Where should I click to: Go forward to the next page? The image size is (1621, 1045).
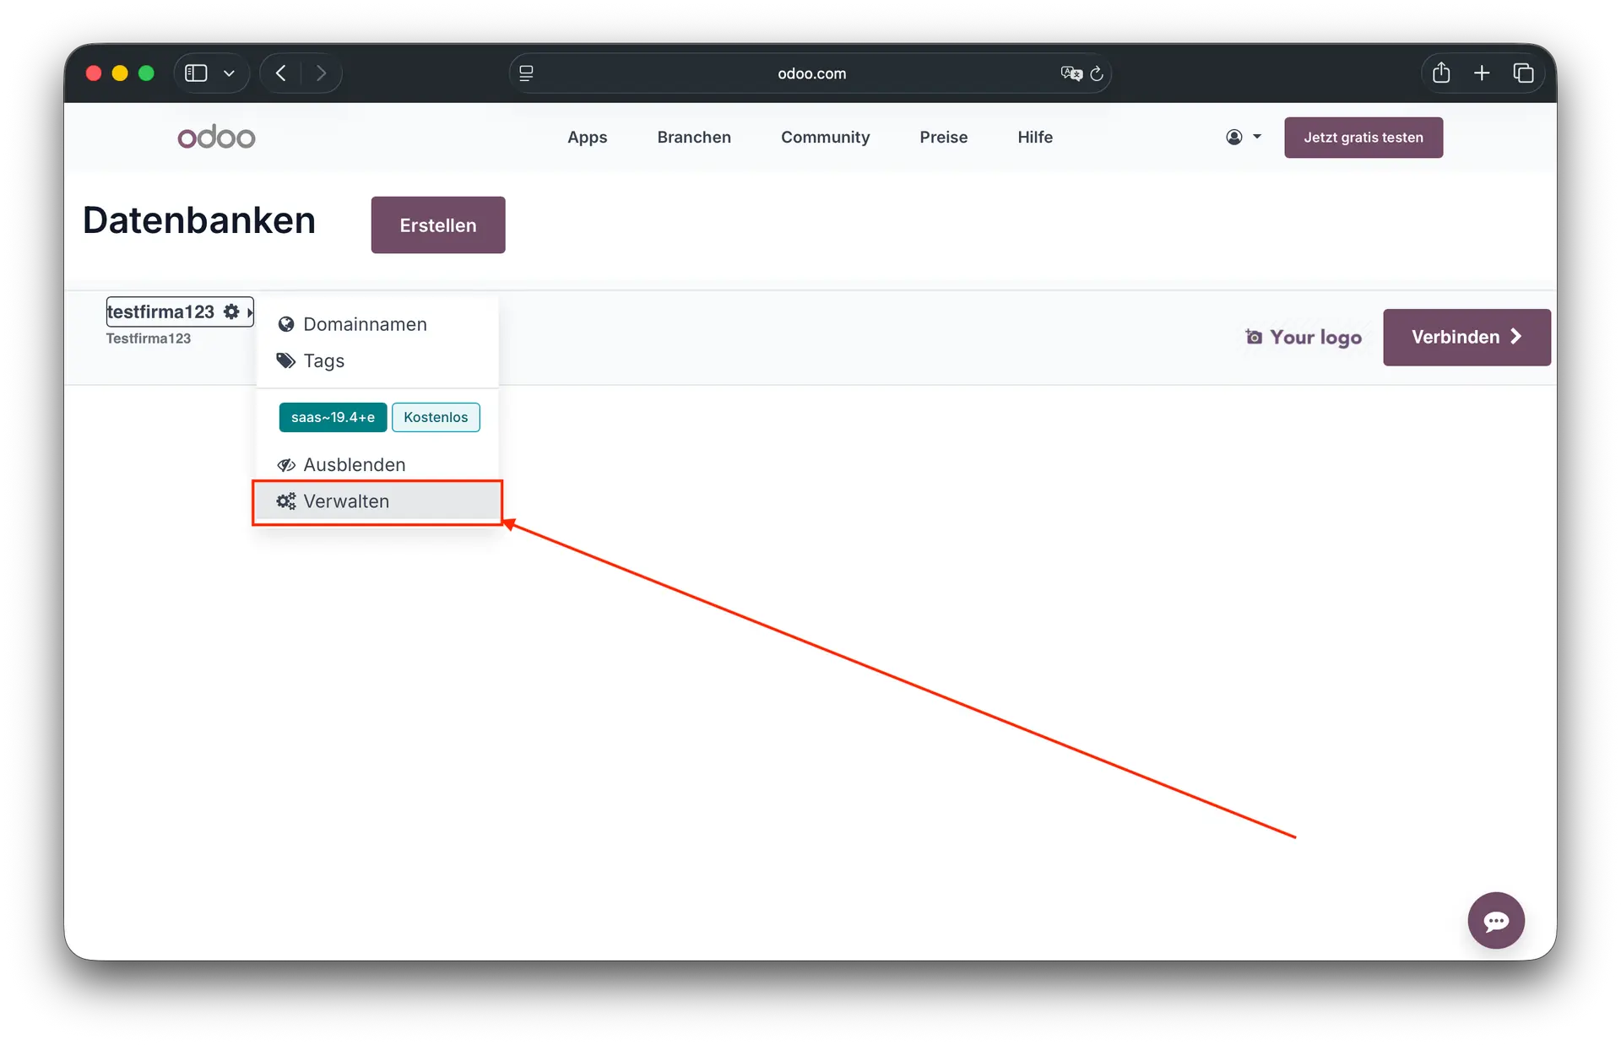[321, 73]
